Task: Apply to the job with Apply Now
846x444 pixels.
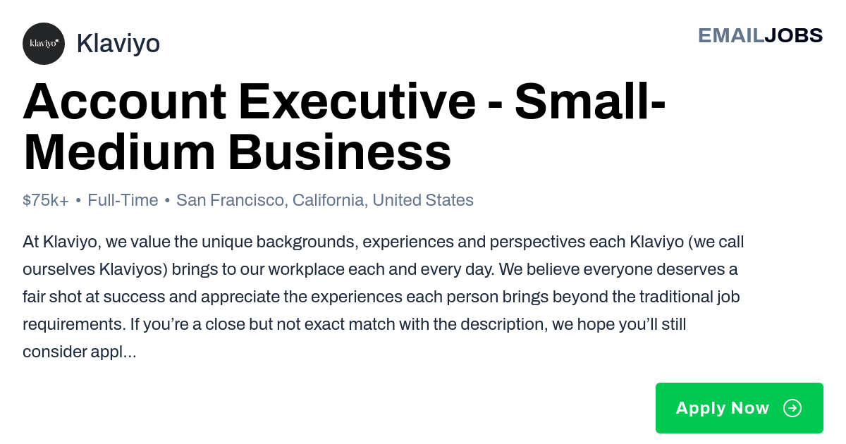Action: point(739,408)
